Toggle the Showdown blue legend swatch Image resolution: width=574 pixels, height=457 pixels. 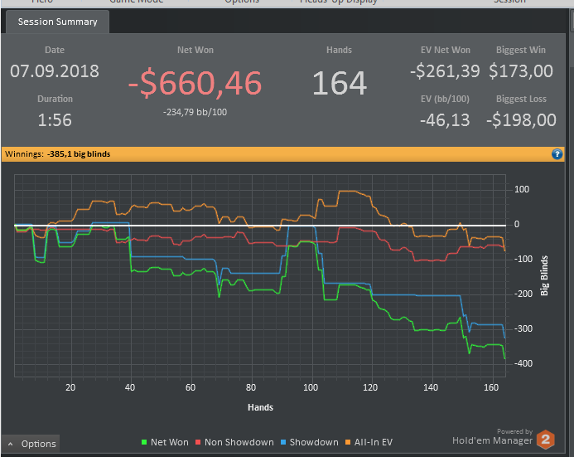[283, 442]
